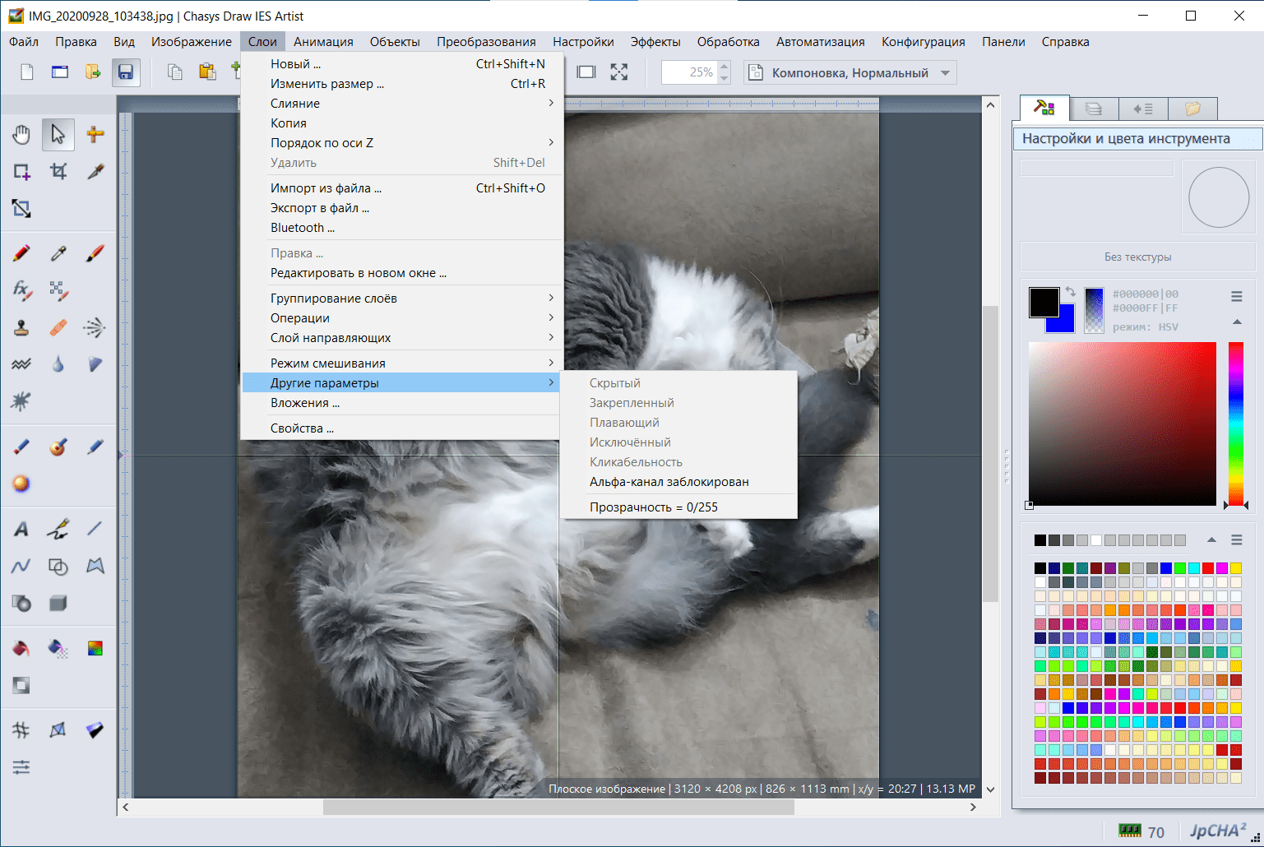Choose the curve drawing tool
This screenshot has height=847, width=1264.
[21, 566]
